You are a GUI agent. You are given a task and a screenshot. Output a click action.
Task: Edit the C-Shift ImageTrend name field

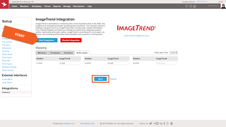[x=70, y=63]
